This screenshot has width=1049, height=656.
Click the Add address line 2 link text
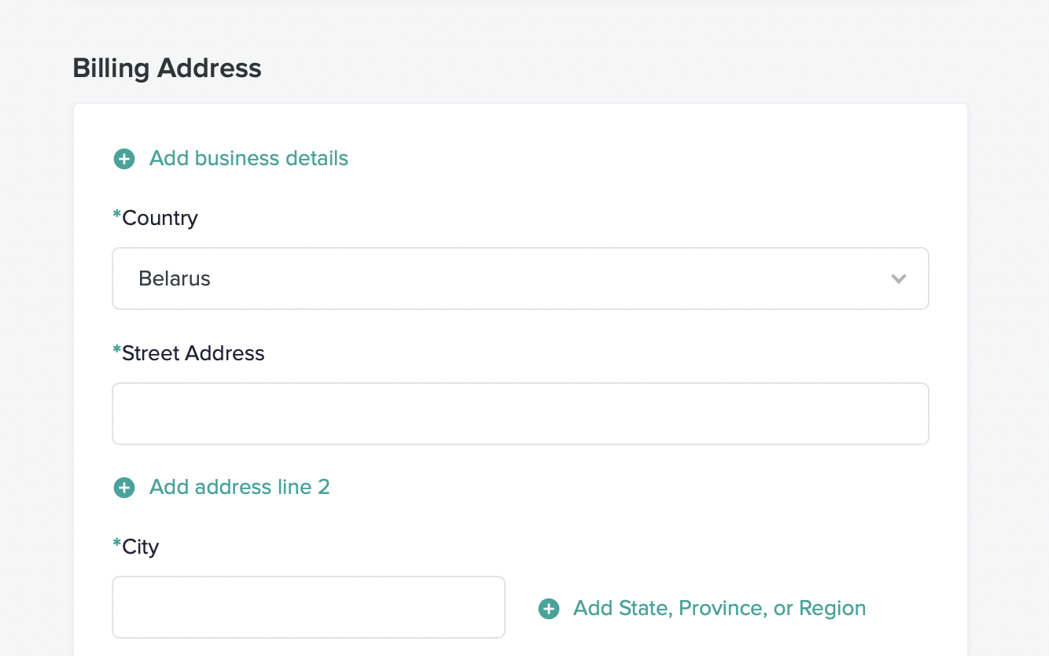point(239,488)
